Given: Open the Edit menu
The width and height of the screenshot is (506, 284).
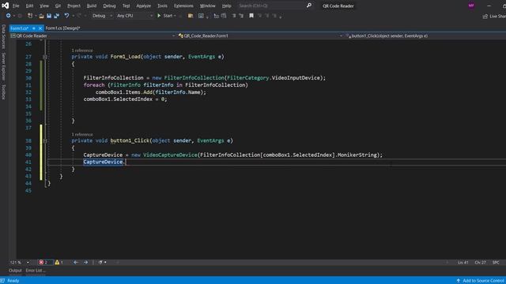Looking at the screenshot, I should (29, 6).
